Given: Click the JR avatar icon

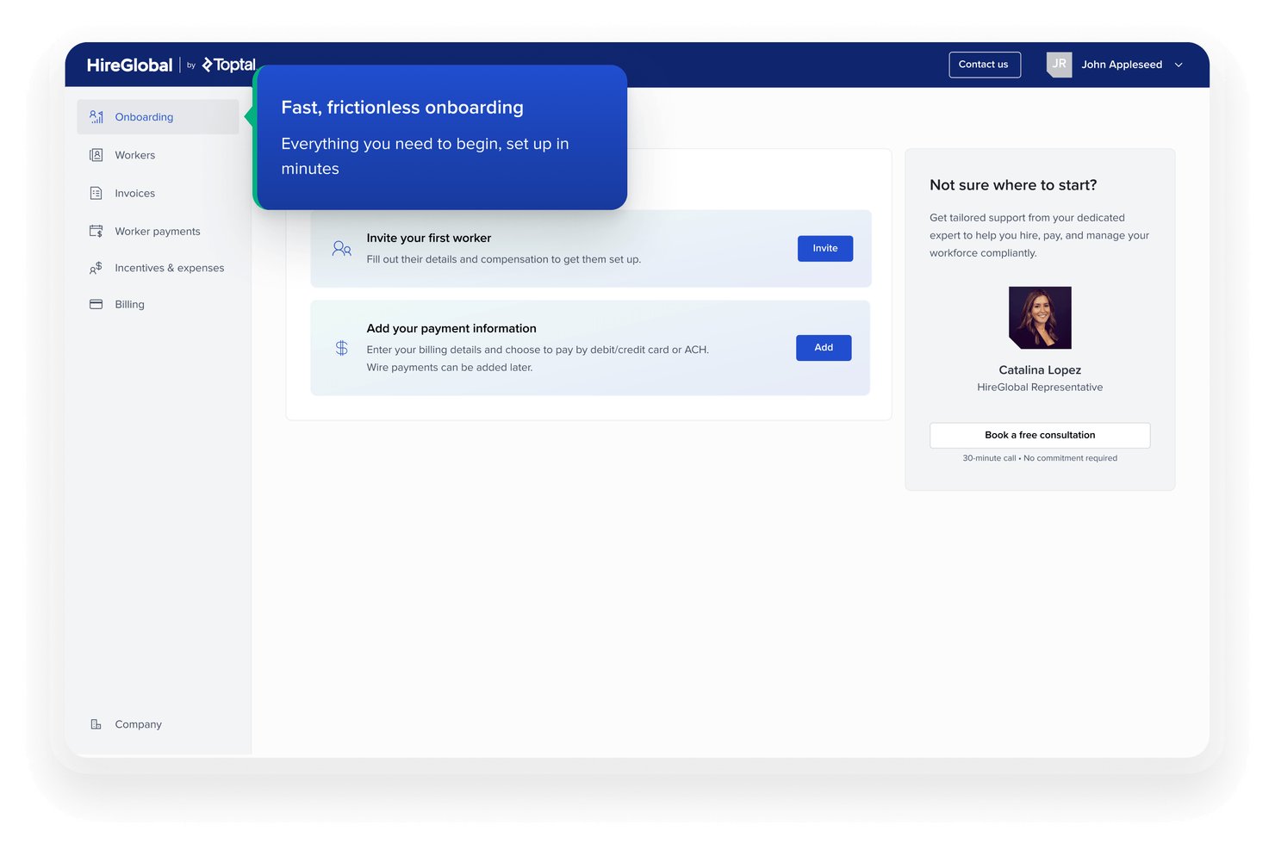Looking at the screenshot, I should click(1059, 65).
